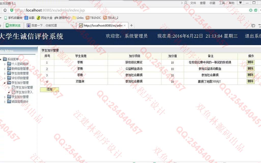Delete the 获校级比赛奖 record
261x163 pixels.
pos(251,62)
